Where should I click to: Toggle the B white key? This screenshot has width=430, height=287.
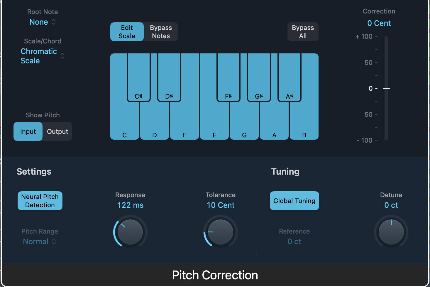pyautogui.click(x=304, y=123)
